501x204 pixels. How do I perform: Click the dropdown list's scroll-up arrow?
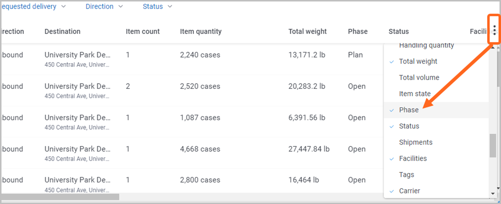tap(493, 48)
